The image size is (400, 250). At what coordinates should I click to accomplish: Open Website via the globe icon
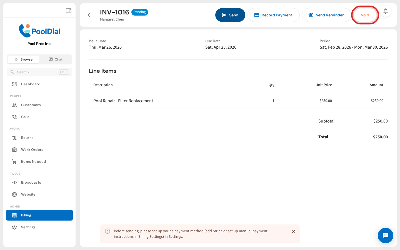pos(14,194)
